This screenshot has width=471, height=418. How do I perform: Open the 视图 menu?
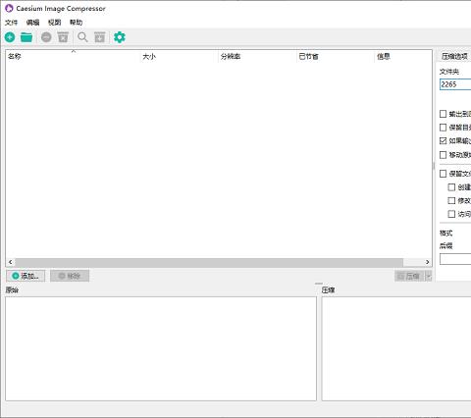[54, 23]
